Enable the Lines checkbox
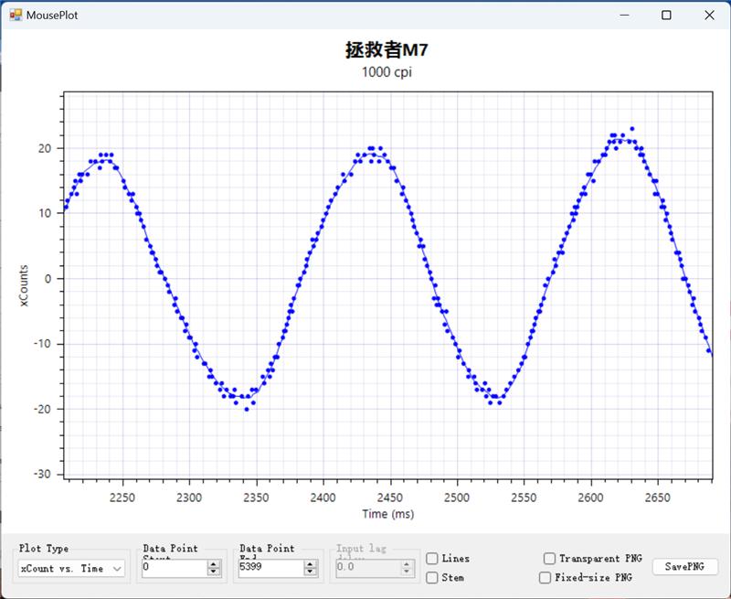This screenshot has height=599, width=731. click(432, 559)
